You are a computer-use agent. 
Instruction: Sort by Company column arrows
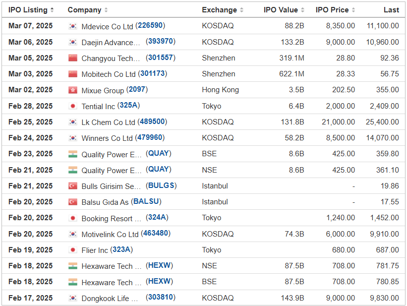pyautogui.click(x=106, y=10)
